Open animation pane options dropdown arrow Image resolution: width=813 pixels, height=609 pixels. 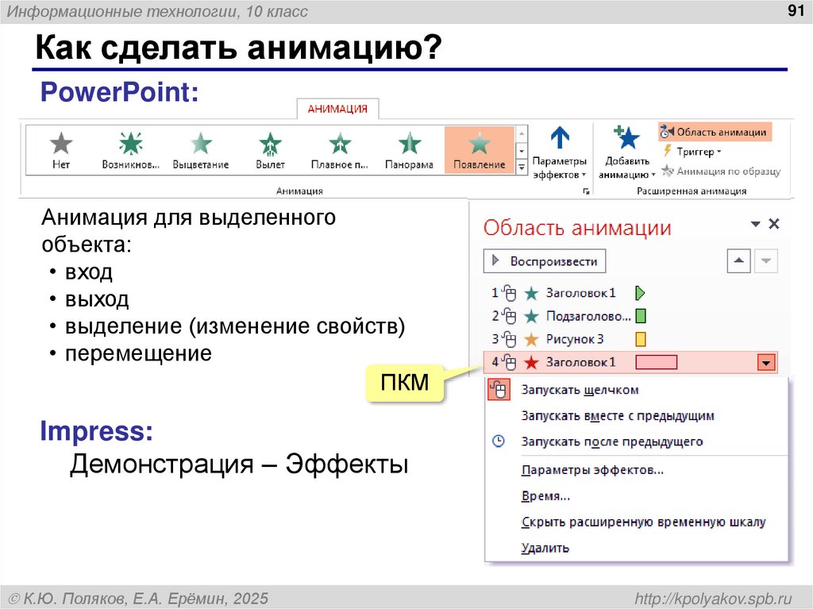756,224
